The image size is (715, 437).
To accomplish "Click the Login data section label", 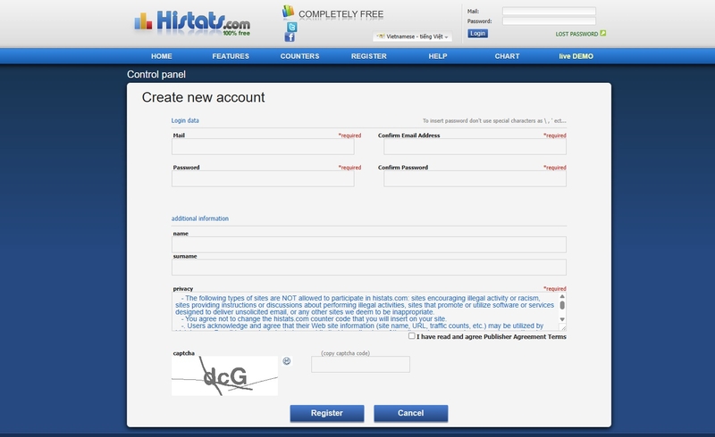I will click(x=185, y=120).
